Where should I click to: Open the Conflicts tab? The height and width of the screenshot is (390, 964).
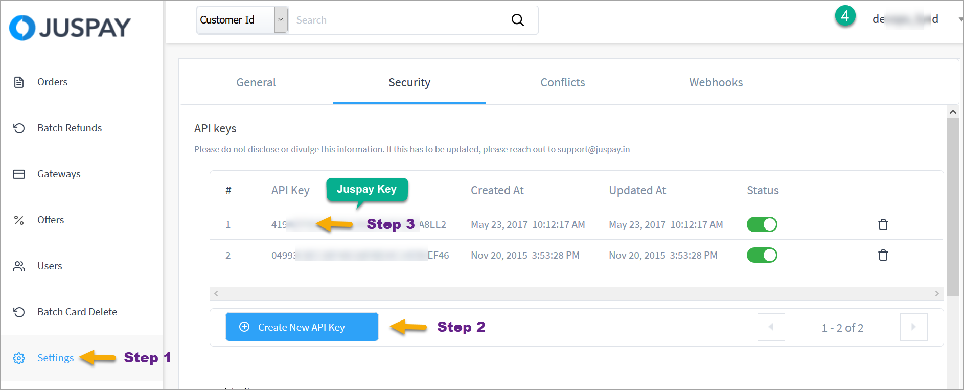[x=563, y=82]
